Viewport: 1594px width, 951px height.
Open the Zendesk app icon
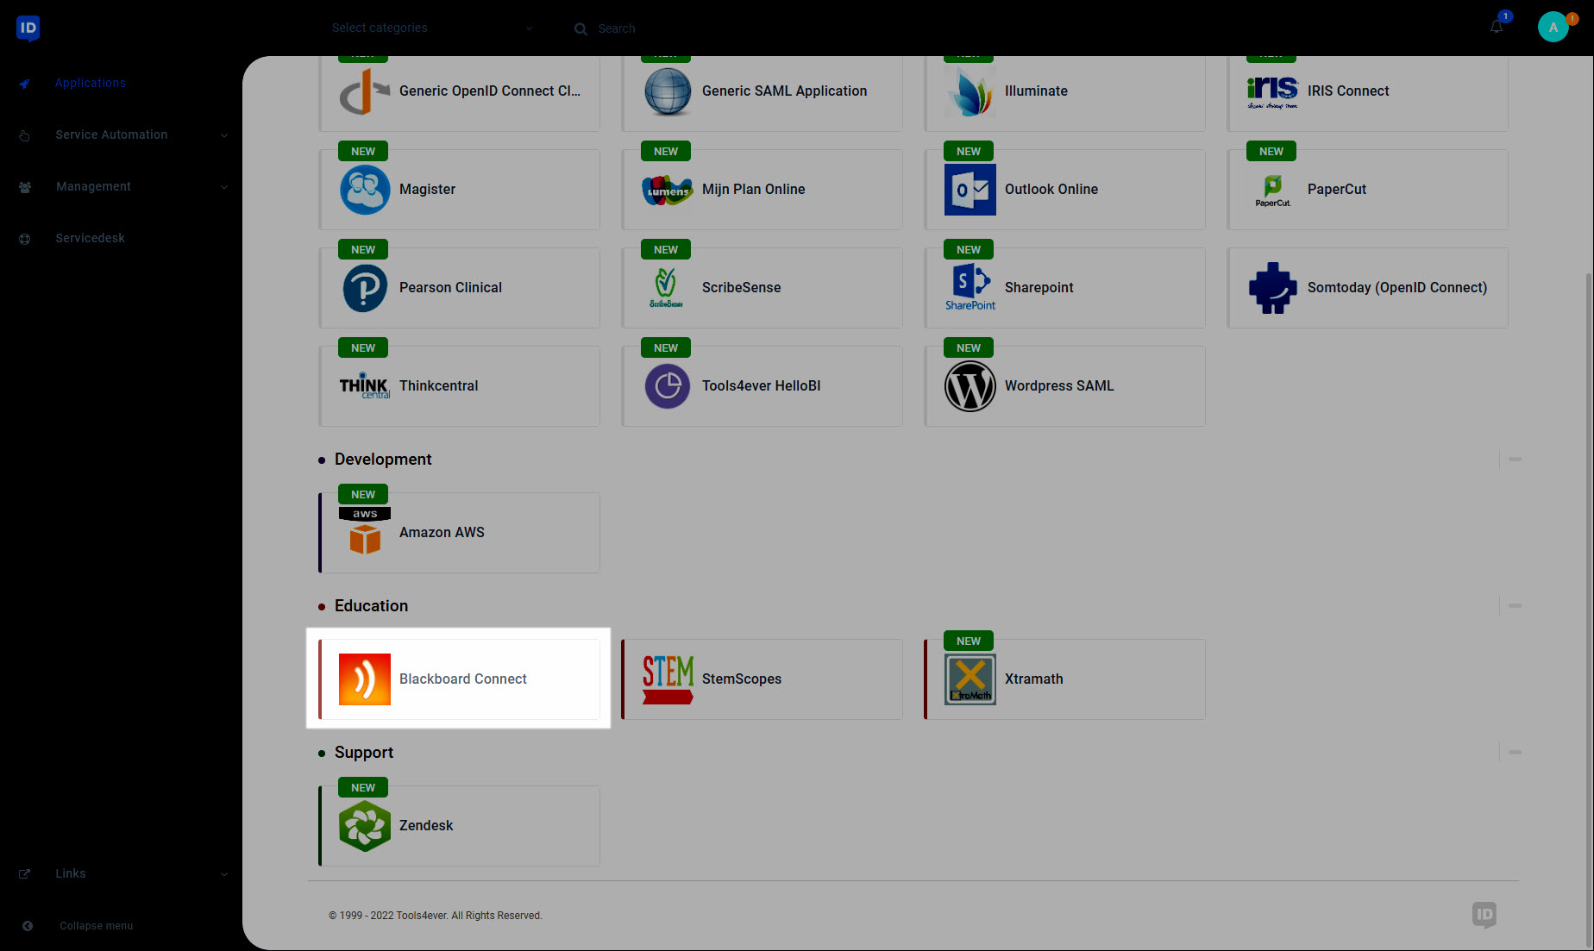(x=365, y=826)
